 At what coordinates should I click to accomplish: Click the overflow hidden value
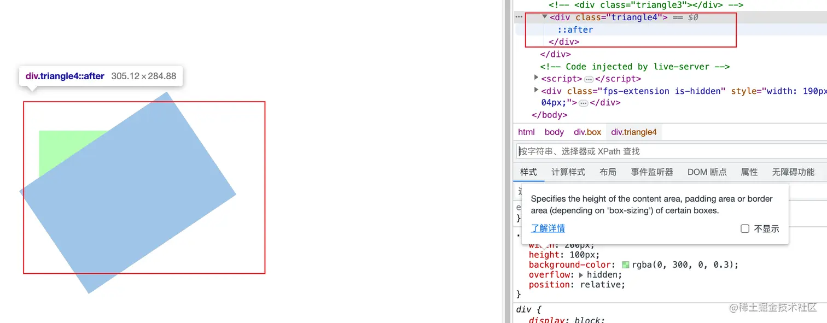[x=602, y=275]
